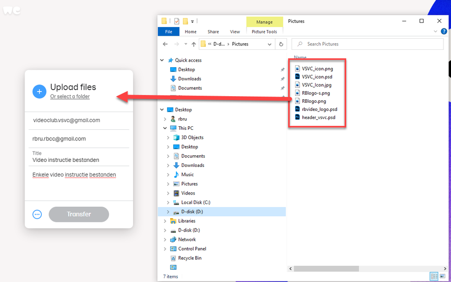The width and height of the screenshot is (451, 282).
Task: Open the Share ribbon tab
Action: (x=213, y=32)
